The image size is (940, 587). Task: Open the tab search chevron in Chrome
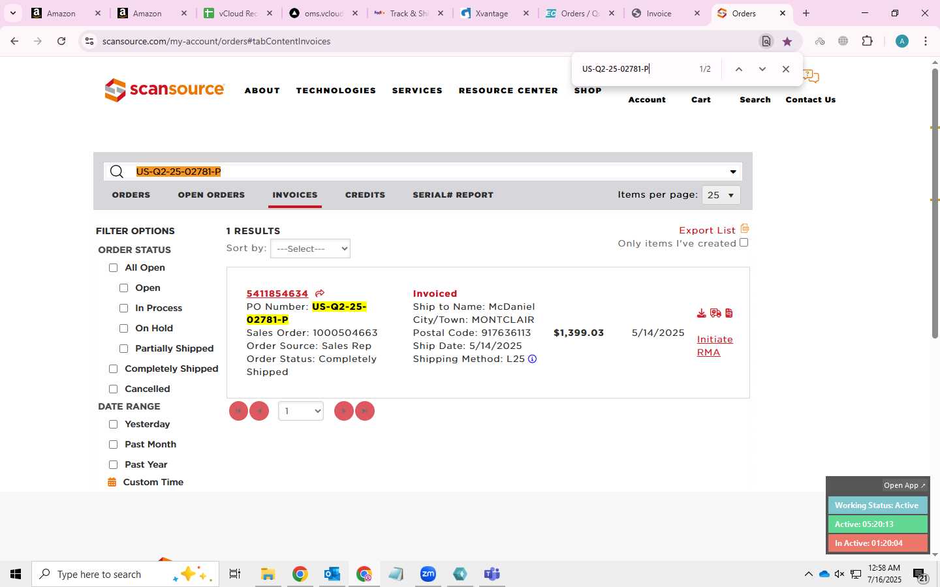click(13, 13)
